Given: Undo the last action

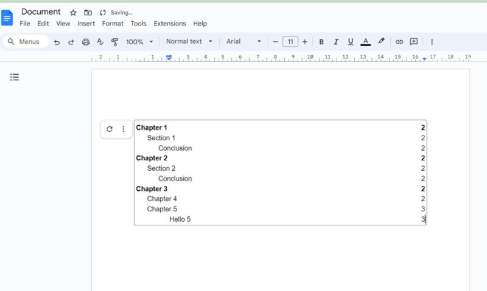Looking at the screenshot, I should [x=57, y=42].
